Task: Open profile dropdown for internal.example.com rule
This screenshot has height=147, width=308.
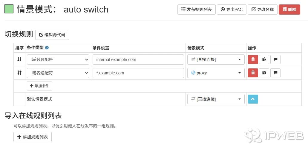Action: pyautogui.click(x=216, y=60)
